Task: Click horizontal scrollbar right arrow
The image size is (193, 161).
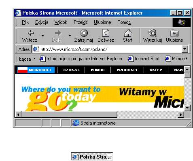Action: point(181,114)
